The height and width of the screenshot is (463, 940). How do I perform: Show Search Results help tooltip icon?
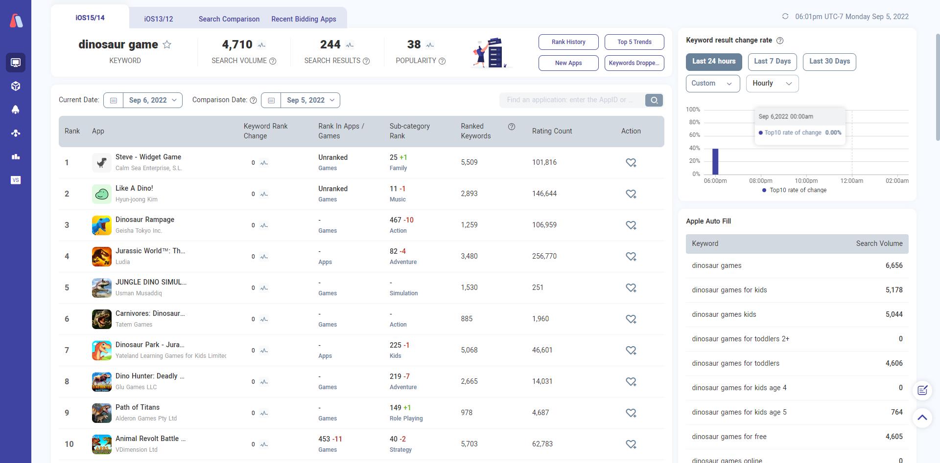point(366,61)
